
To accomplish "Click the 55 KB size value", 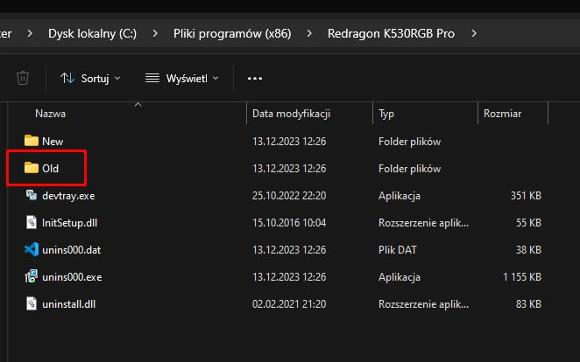I will click(528, 223).
